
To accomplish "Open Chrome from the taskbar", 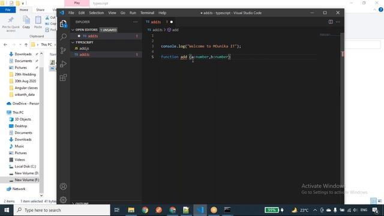I will [x=145, y=210].
